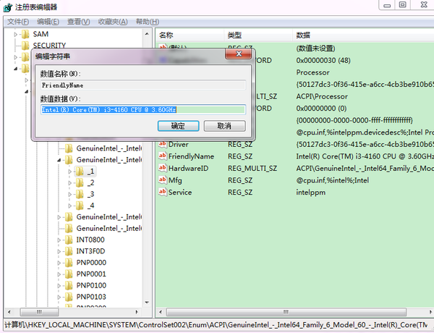The image size is (434, 333).
Task: Click the Driver value string icon
Action: point(163,144)
